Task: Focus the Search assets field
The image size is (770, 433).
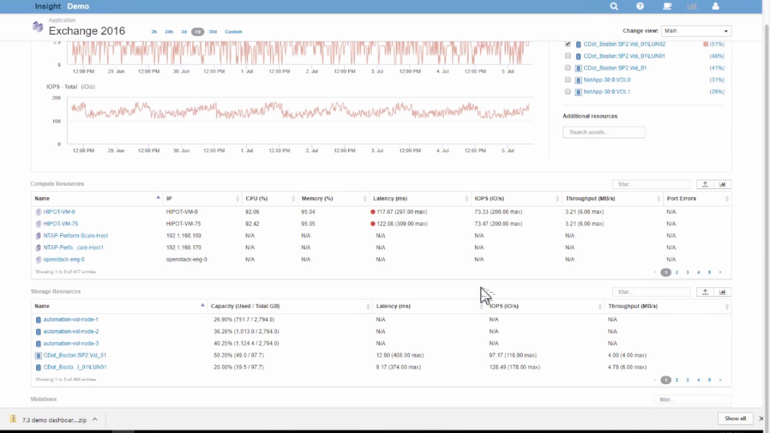Action: click(604, 132)
